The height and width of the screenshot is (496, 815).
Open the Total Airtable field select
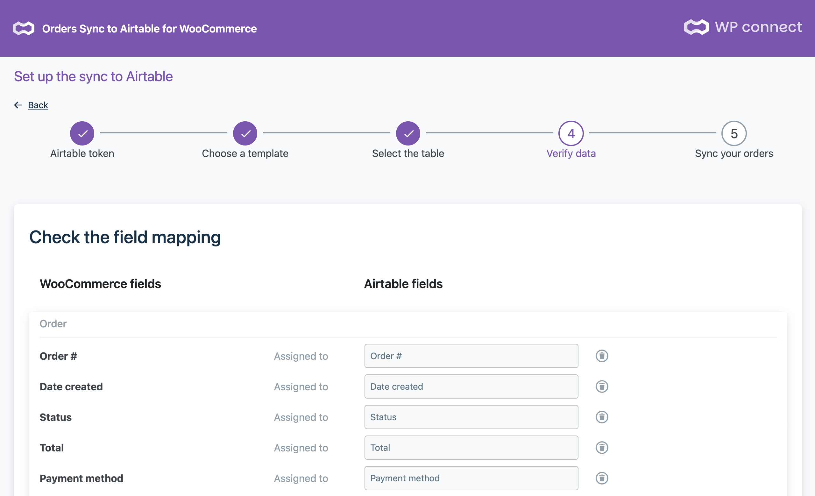pos(471,448)
